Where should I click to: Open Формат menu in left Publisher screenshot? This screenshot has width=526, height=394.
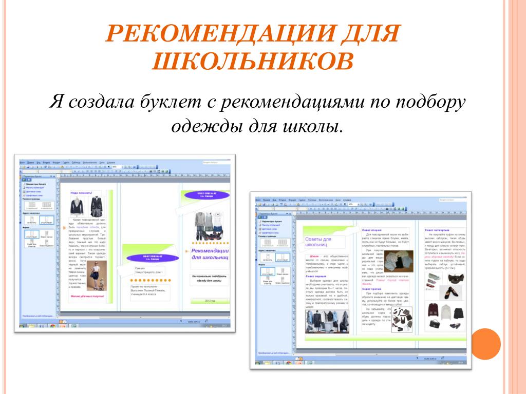pyautogui.click(x=57, y=163)
